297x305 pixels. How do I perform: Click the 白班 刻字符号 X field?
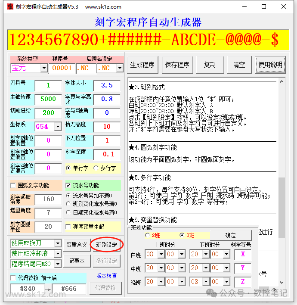tap(243, 254)
